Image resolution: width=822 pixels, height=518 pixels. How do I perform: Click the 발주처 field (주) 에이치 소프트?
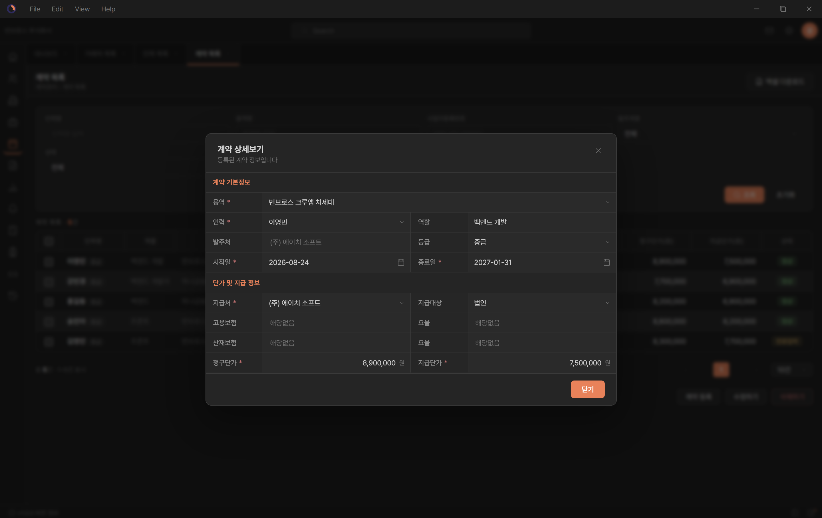click(x=336, y=242)
